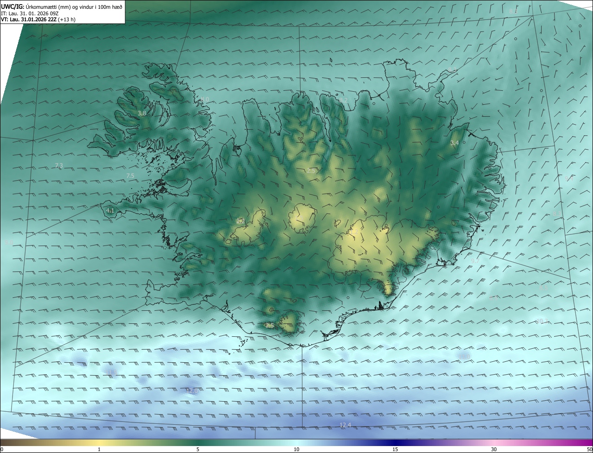
Task: Click the 'VT: Lau. 31.01.2026 22Z (+13 h)' line
Action: point(38,19)
